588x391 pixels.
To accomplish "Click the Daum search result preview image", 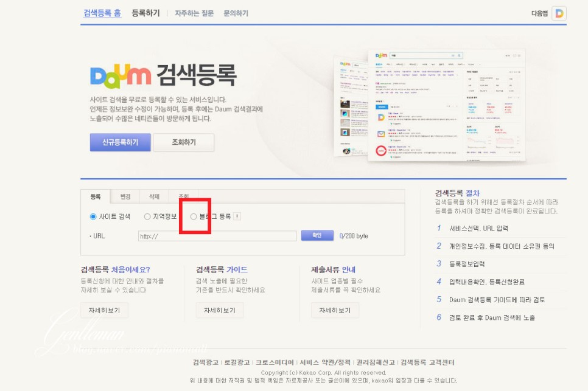I will 430,105.
